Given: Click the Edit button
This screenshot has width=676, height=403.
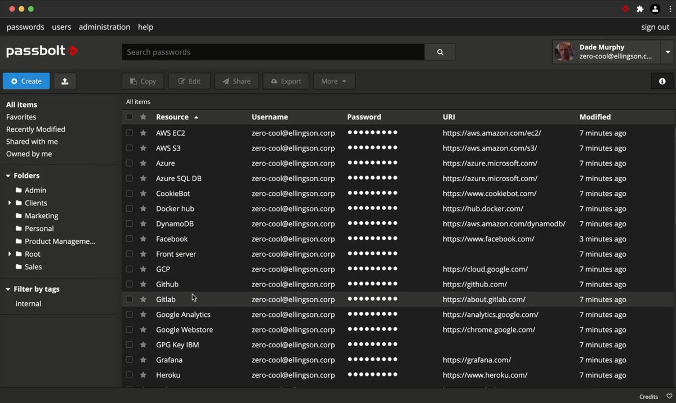Looking at the screenshot, I should 189,81.
